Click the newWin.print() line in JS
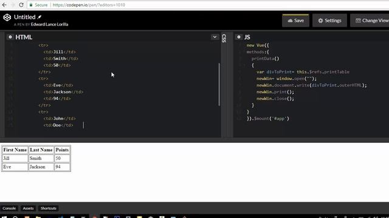 click(x=275, y=92)
